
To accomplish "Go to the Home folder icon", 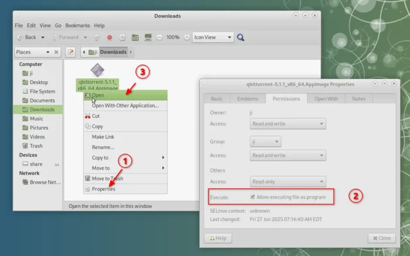I will [x=135, y=37].
